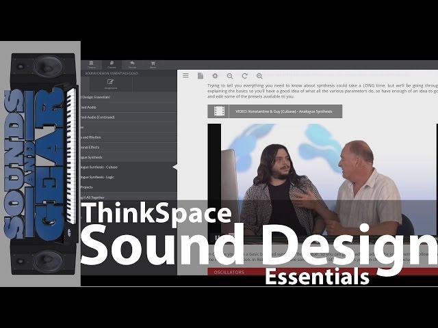Click the red Oscillators heading bar
The width and height of the screenshot is (438, 328).
[x=308, y=272]
